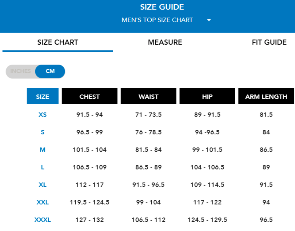Select the XS size row label
This screenshot has height=231, width=295.
pyautogui.click(x=42, y=115)
